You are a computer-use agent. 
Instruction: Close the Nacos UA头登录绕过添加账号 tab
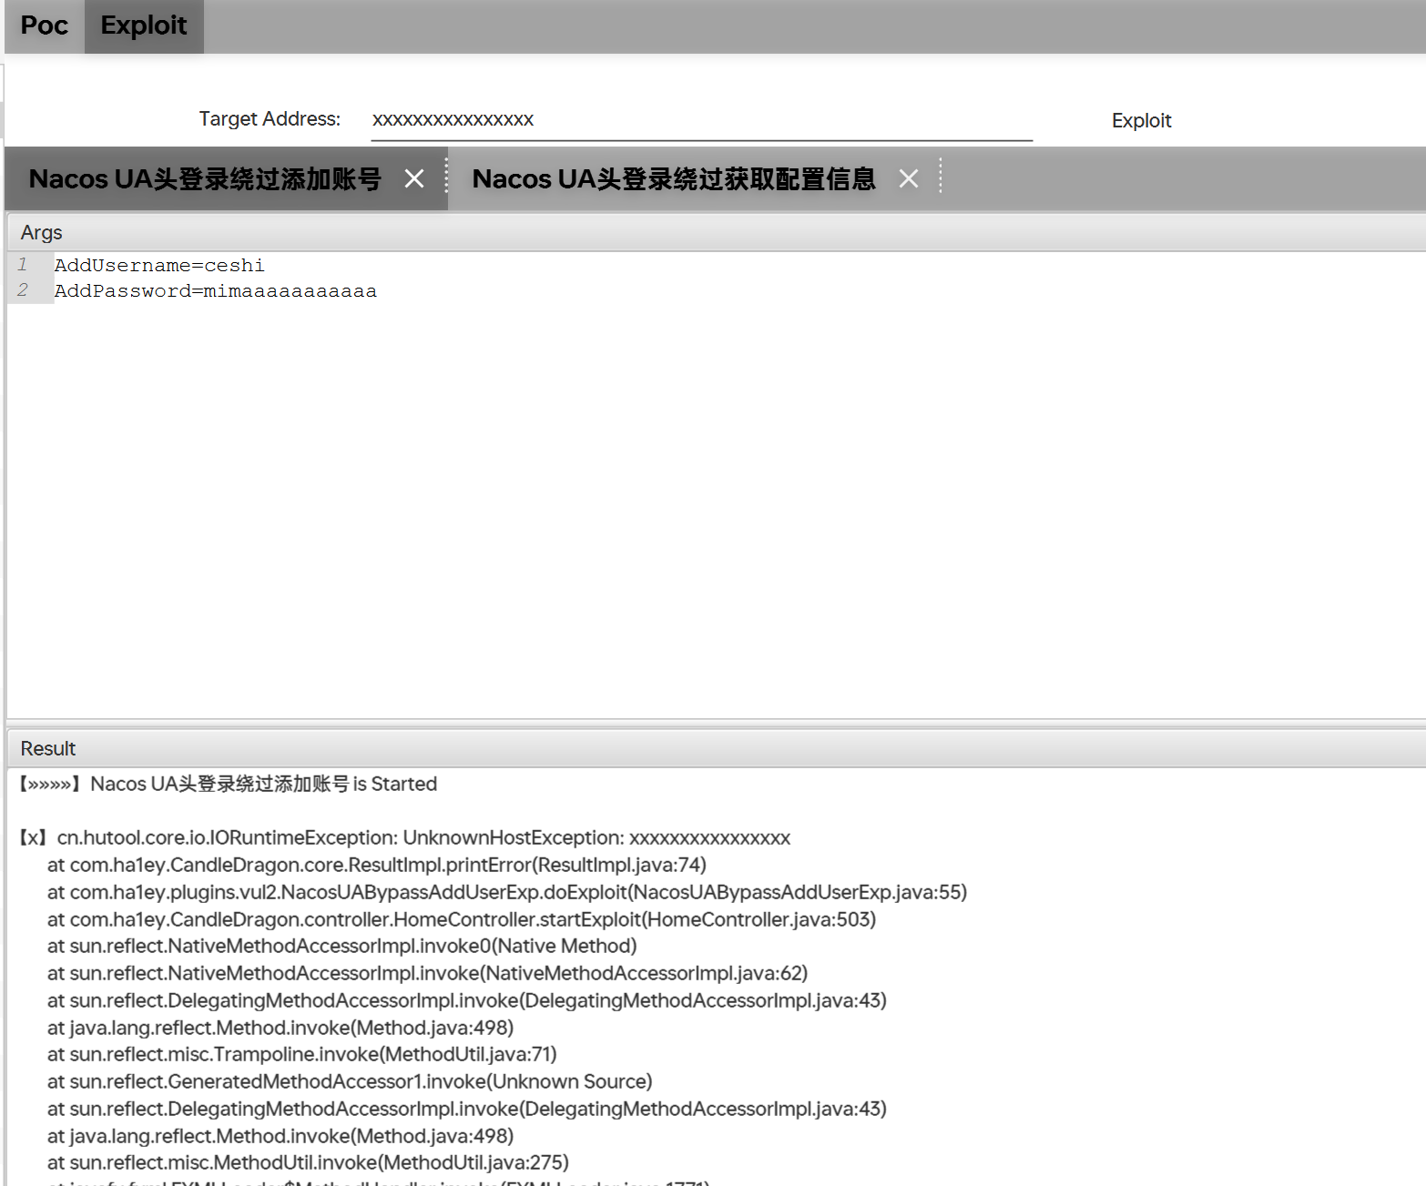[414, 178]
